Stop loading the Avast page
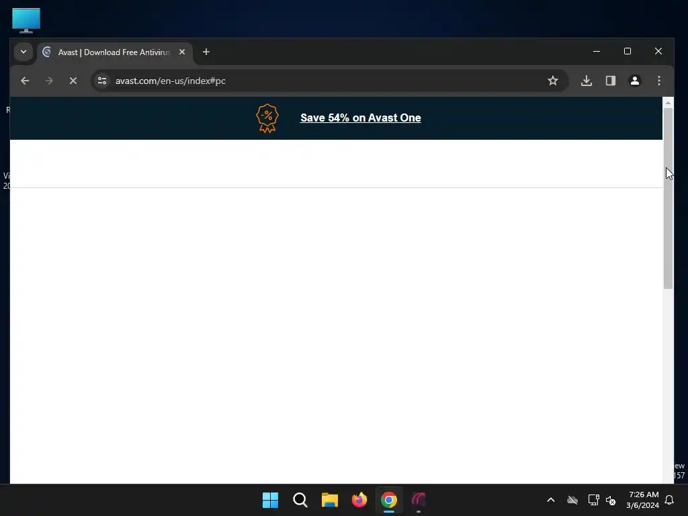 pyautogui.click(x=73, y=81)
